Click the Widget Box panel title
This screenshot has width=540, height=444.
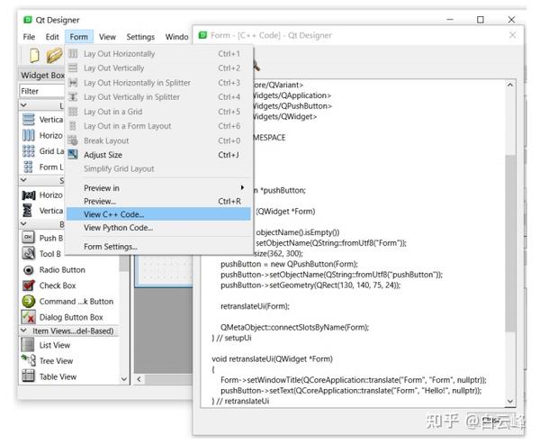tap(42, 75)
